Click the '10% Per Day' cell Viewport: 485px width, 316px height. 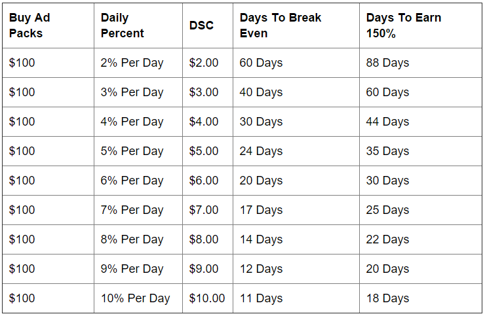pyautogui.click(x=135, y=298)
